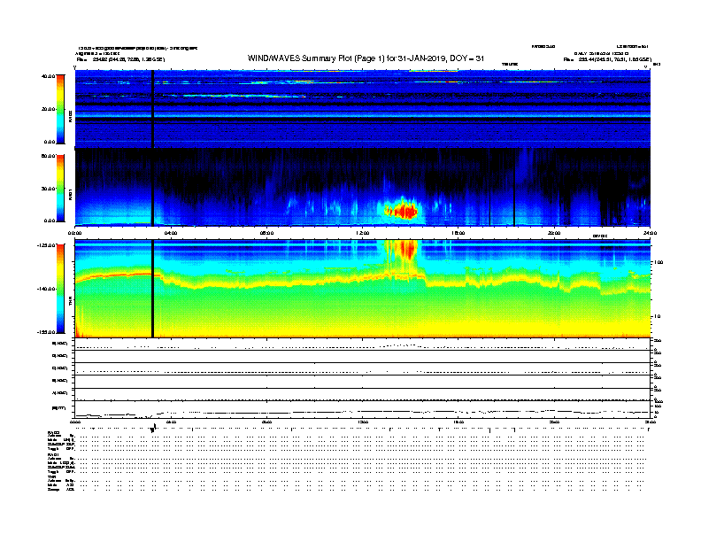This screenshot has height=542, width=701.
Task: Click the lowest line plot with wavy trace
Action: click(x=362, y=410)
